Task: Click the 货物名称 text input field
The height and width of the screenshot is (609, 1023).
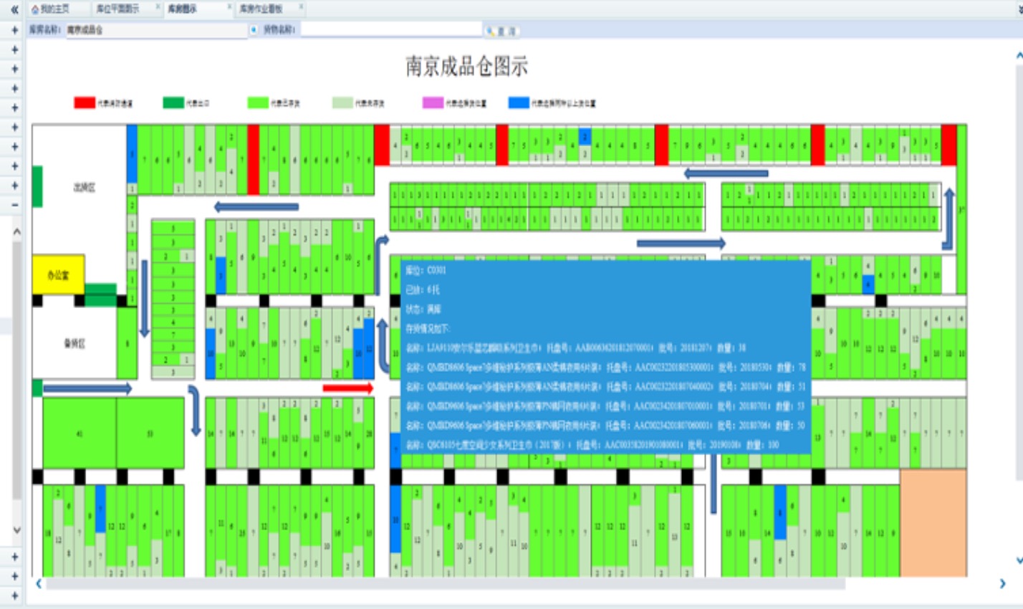Action: pos(390,30)
